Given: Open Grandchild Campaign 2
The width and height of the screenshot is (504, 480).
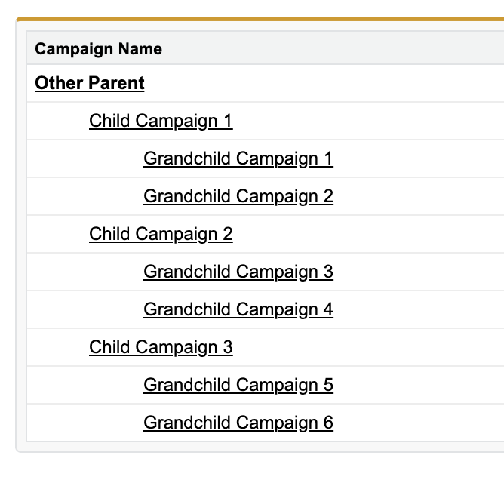Looking at the screenshot, I should pyautogui.click(x=238, y=196).
